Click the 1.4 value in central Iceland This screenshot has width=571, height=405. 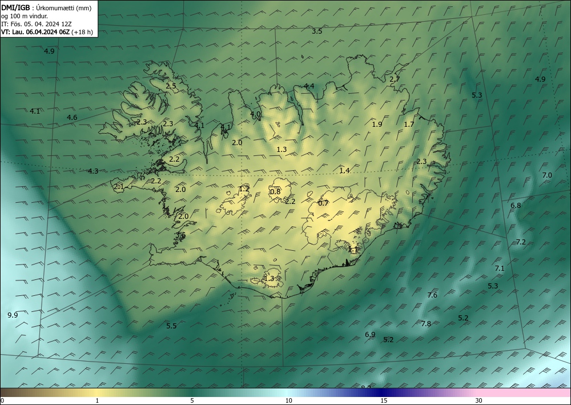pyautogui.click(x=344, y=170)
